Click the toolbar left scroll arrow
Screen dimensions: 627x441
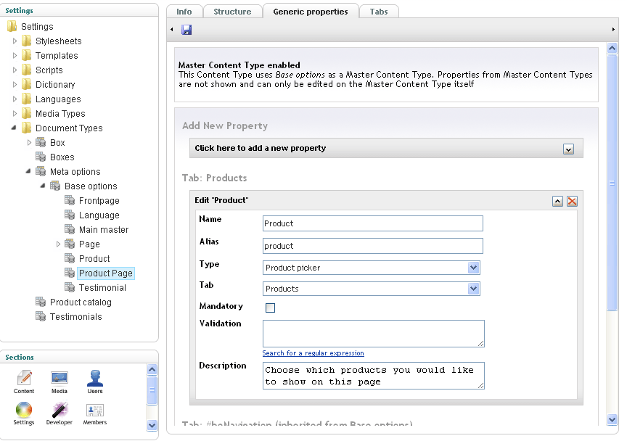pyautogui.click(x=172, y=29)
